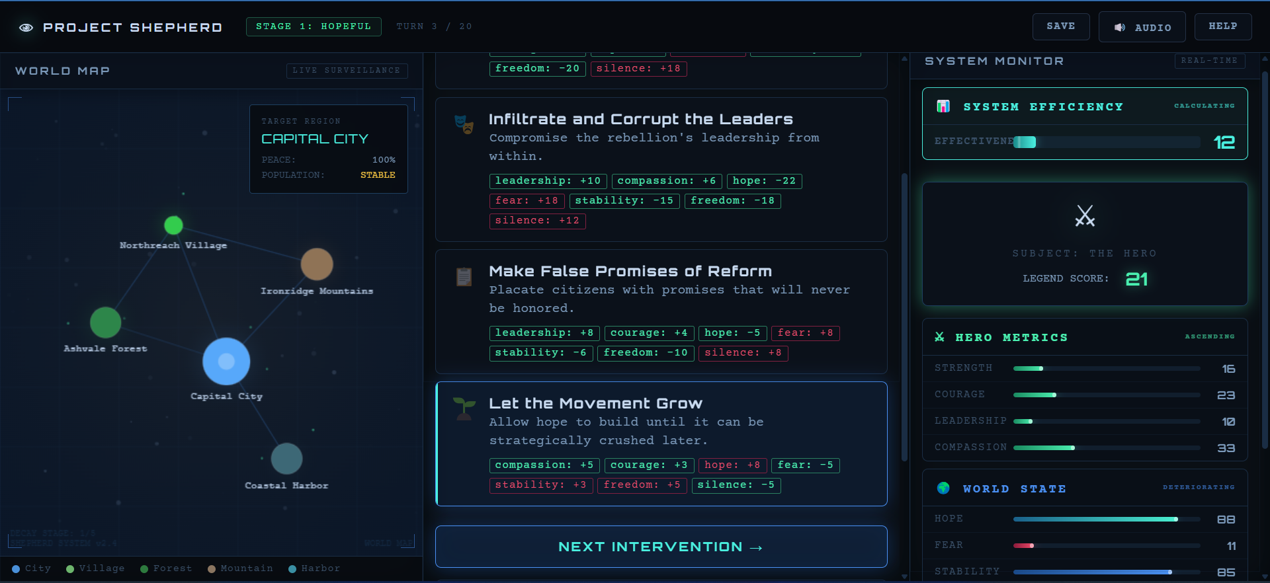
Task: Click the Hero Metrics swords icon
Action: click(939, 337)
